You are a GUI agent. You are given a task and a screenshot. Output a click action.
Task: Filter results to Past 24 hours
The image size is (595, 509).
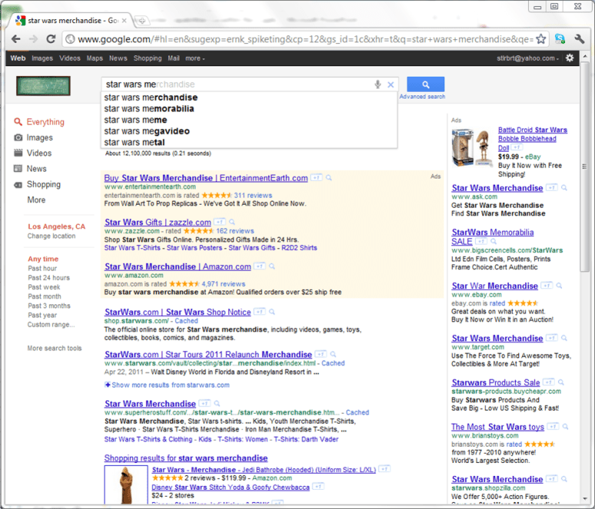click(x=49, y=278)
